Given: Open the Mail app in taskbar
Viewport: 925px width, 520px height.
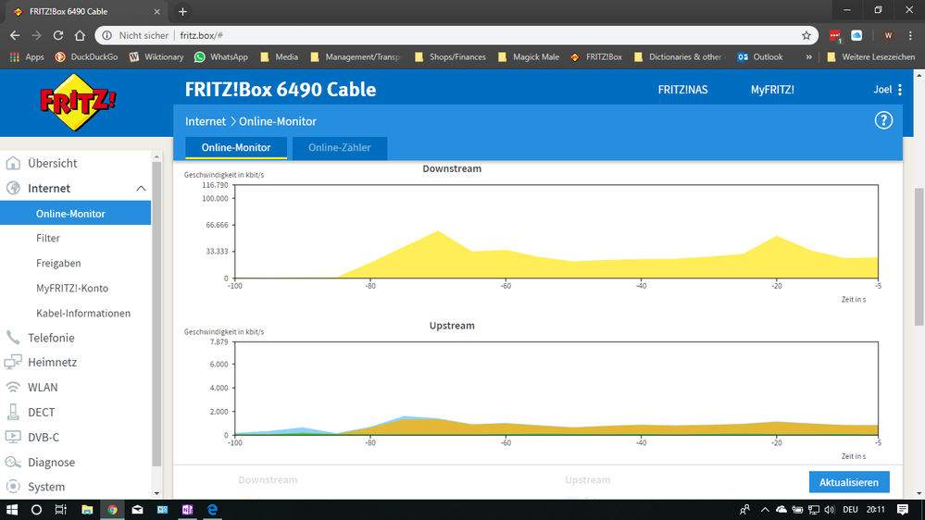Looking at the screenshot, I should point(137,510).
